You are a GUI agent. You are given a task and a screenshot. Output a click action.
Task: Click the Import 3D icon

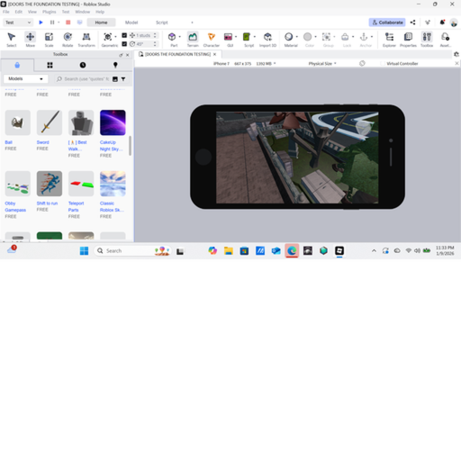(267, 40)
